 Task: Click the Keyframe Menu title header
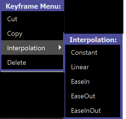pos(33,6)
